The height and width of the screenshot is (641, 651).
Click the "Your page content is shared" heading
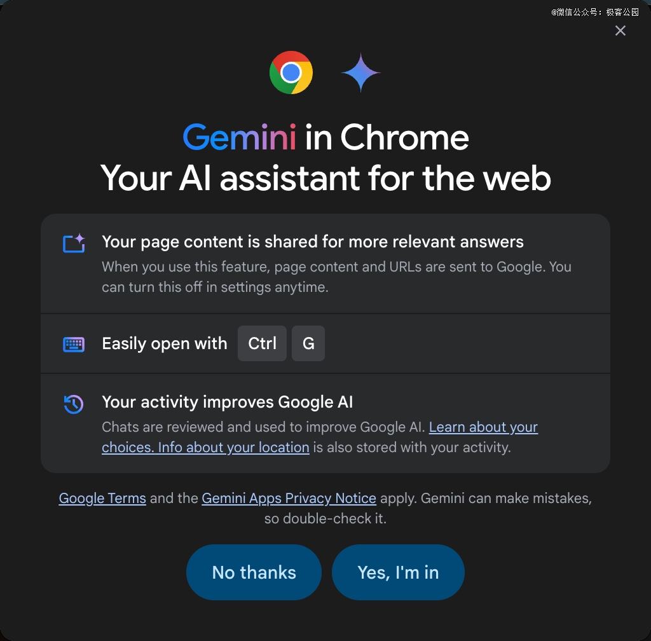click(x=313, y=242)
